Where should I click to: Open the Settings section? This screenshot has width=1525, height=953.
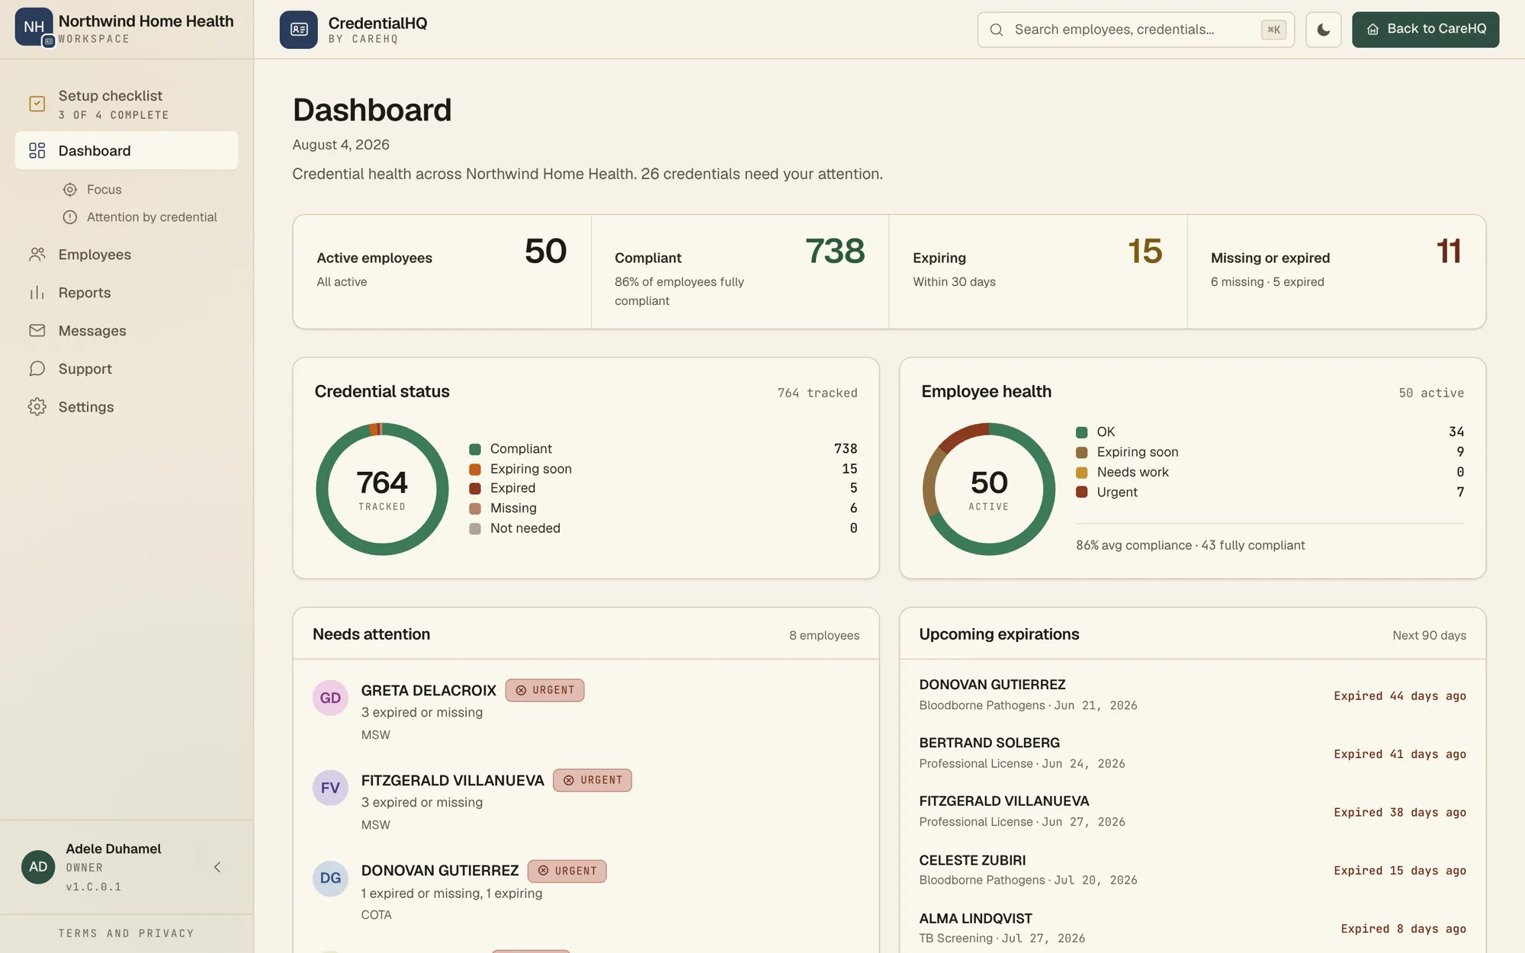tap(127, 407)
